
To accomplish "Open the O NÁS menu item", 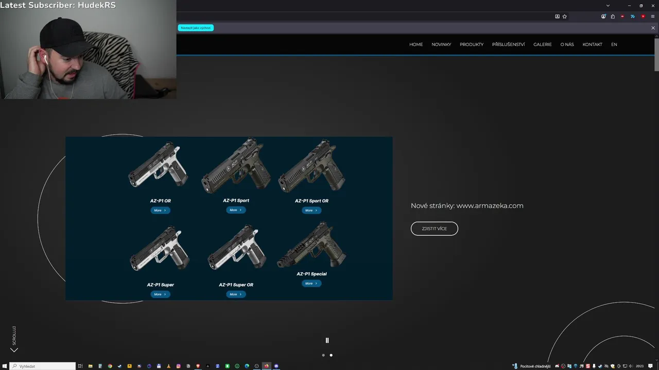I will pos(567,44).
